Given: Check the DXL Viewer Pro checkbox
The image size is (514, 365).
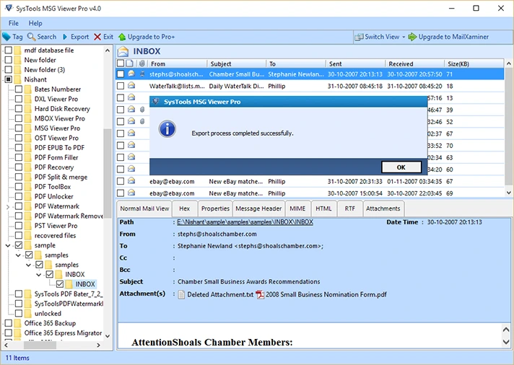Looking at the screenshot, I should [19, 99].
